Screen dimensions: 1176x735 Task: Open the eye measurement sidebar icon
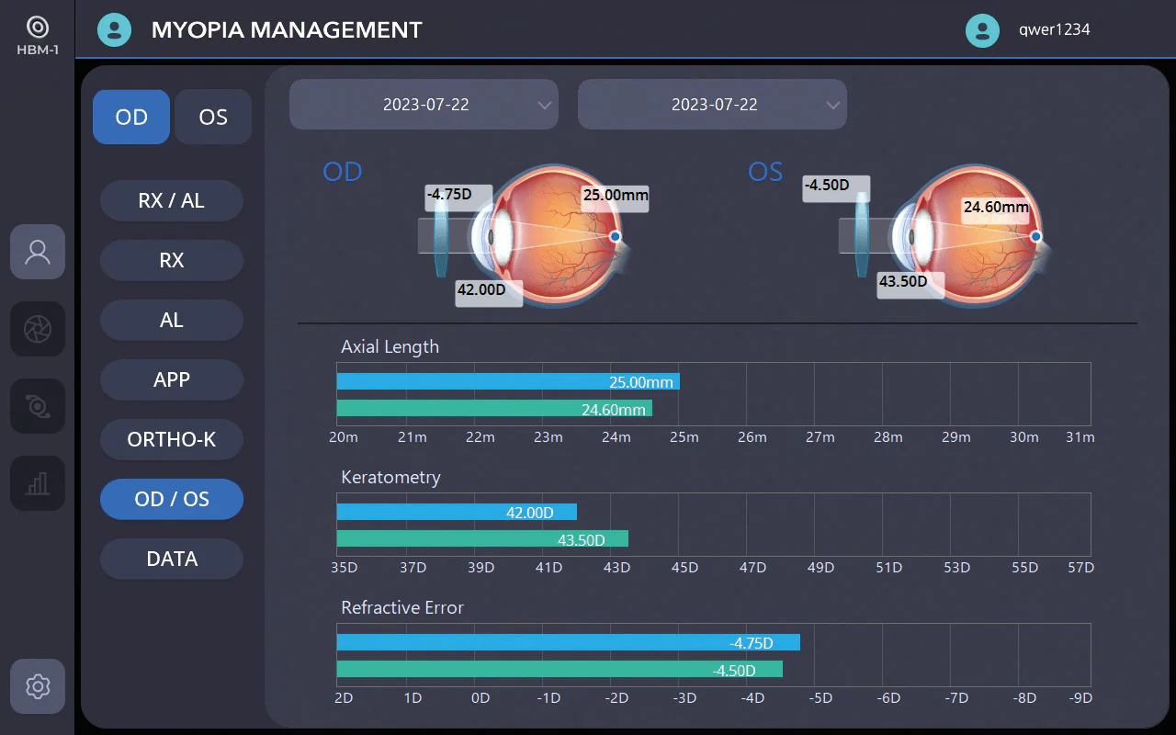click(x=38, y=406)
